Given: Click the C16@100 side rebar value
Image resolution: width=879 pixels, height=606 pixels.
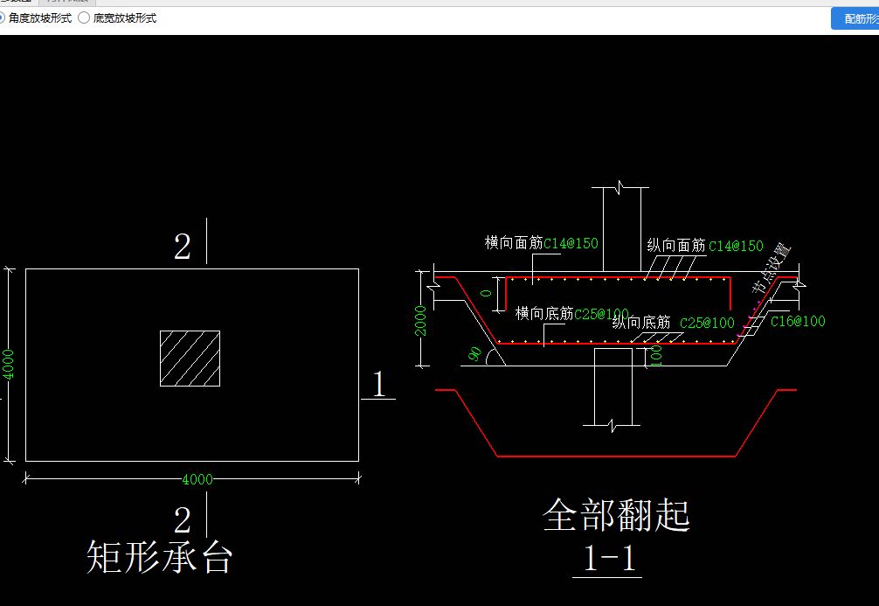Looking at the screenshot, I should tap(798, 321).
